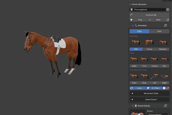
Task: Collapse the Breed & Body section
Action: 133,106
